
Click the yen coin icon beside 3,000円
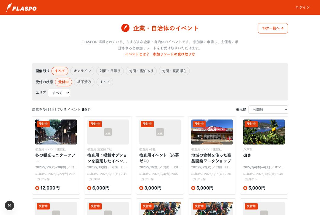click(141, 188)
